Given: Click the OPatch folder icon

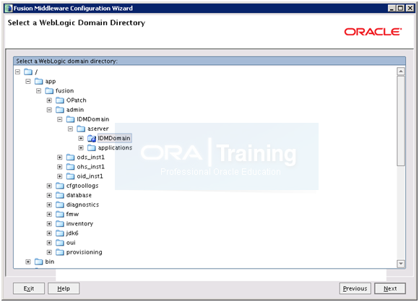Looking at the screenshot, I should pyautogui.click(x=60, y=100).
